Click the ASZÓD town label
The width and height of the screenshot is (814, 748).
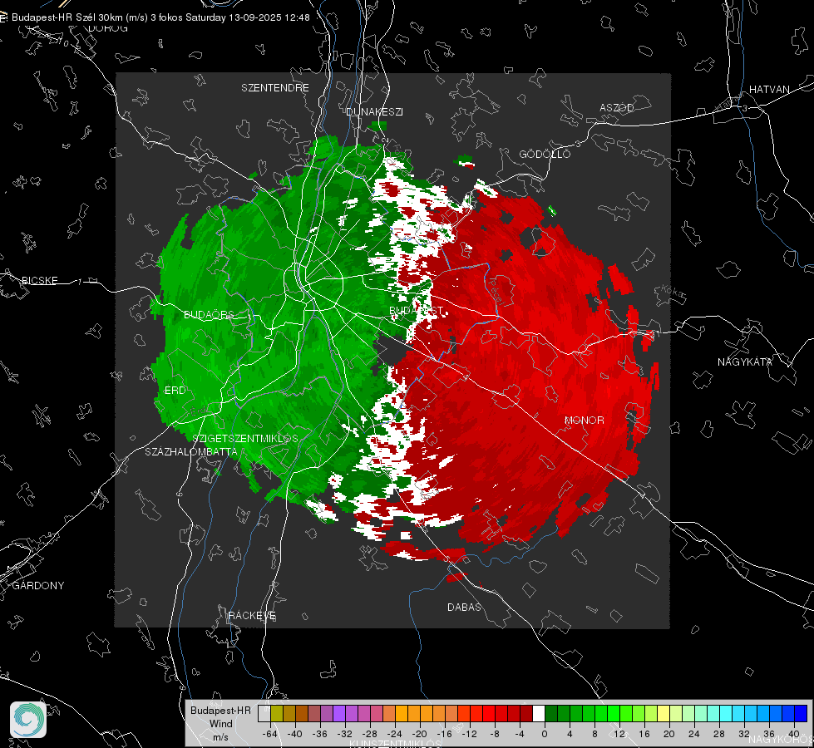pos(617,107)
